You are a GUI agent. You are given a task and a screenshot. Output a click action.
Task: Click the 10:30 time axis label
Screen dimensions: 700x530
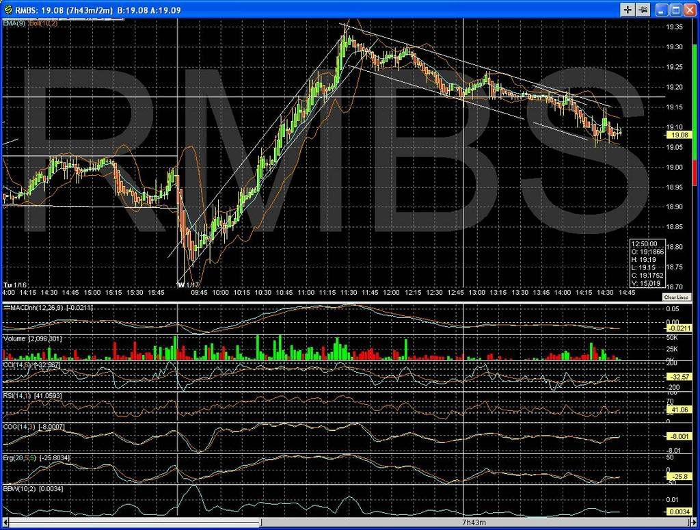click(x=262, y=293)
